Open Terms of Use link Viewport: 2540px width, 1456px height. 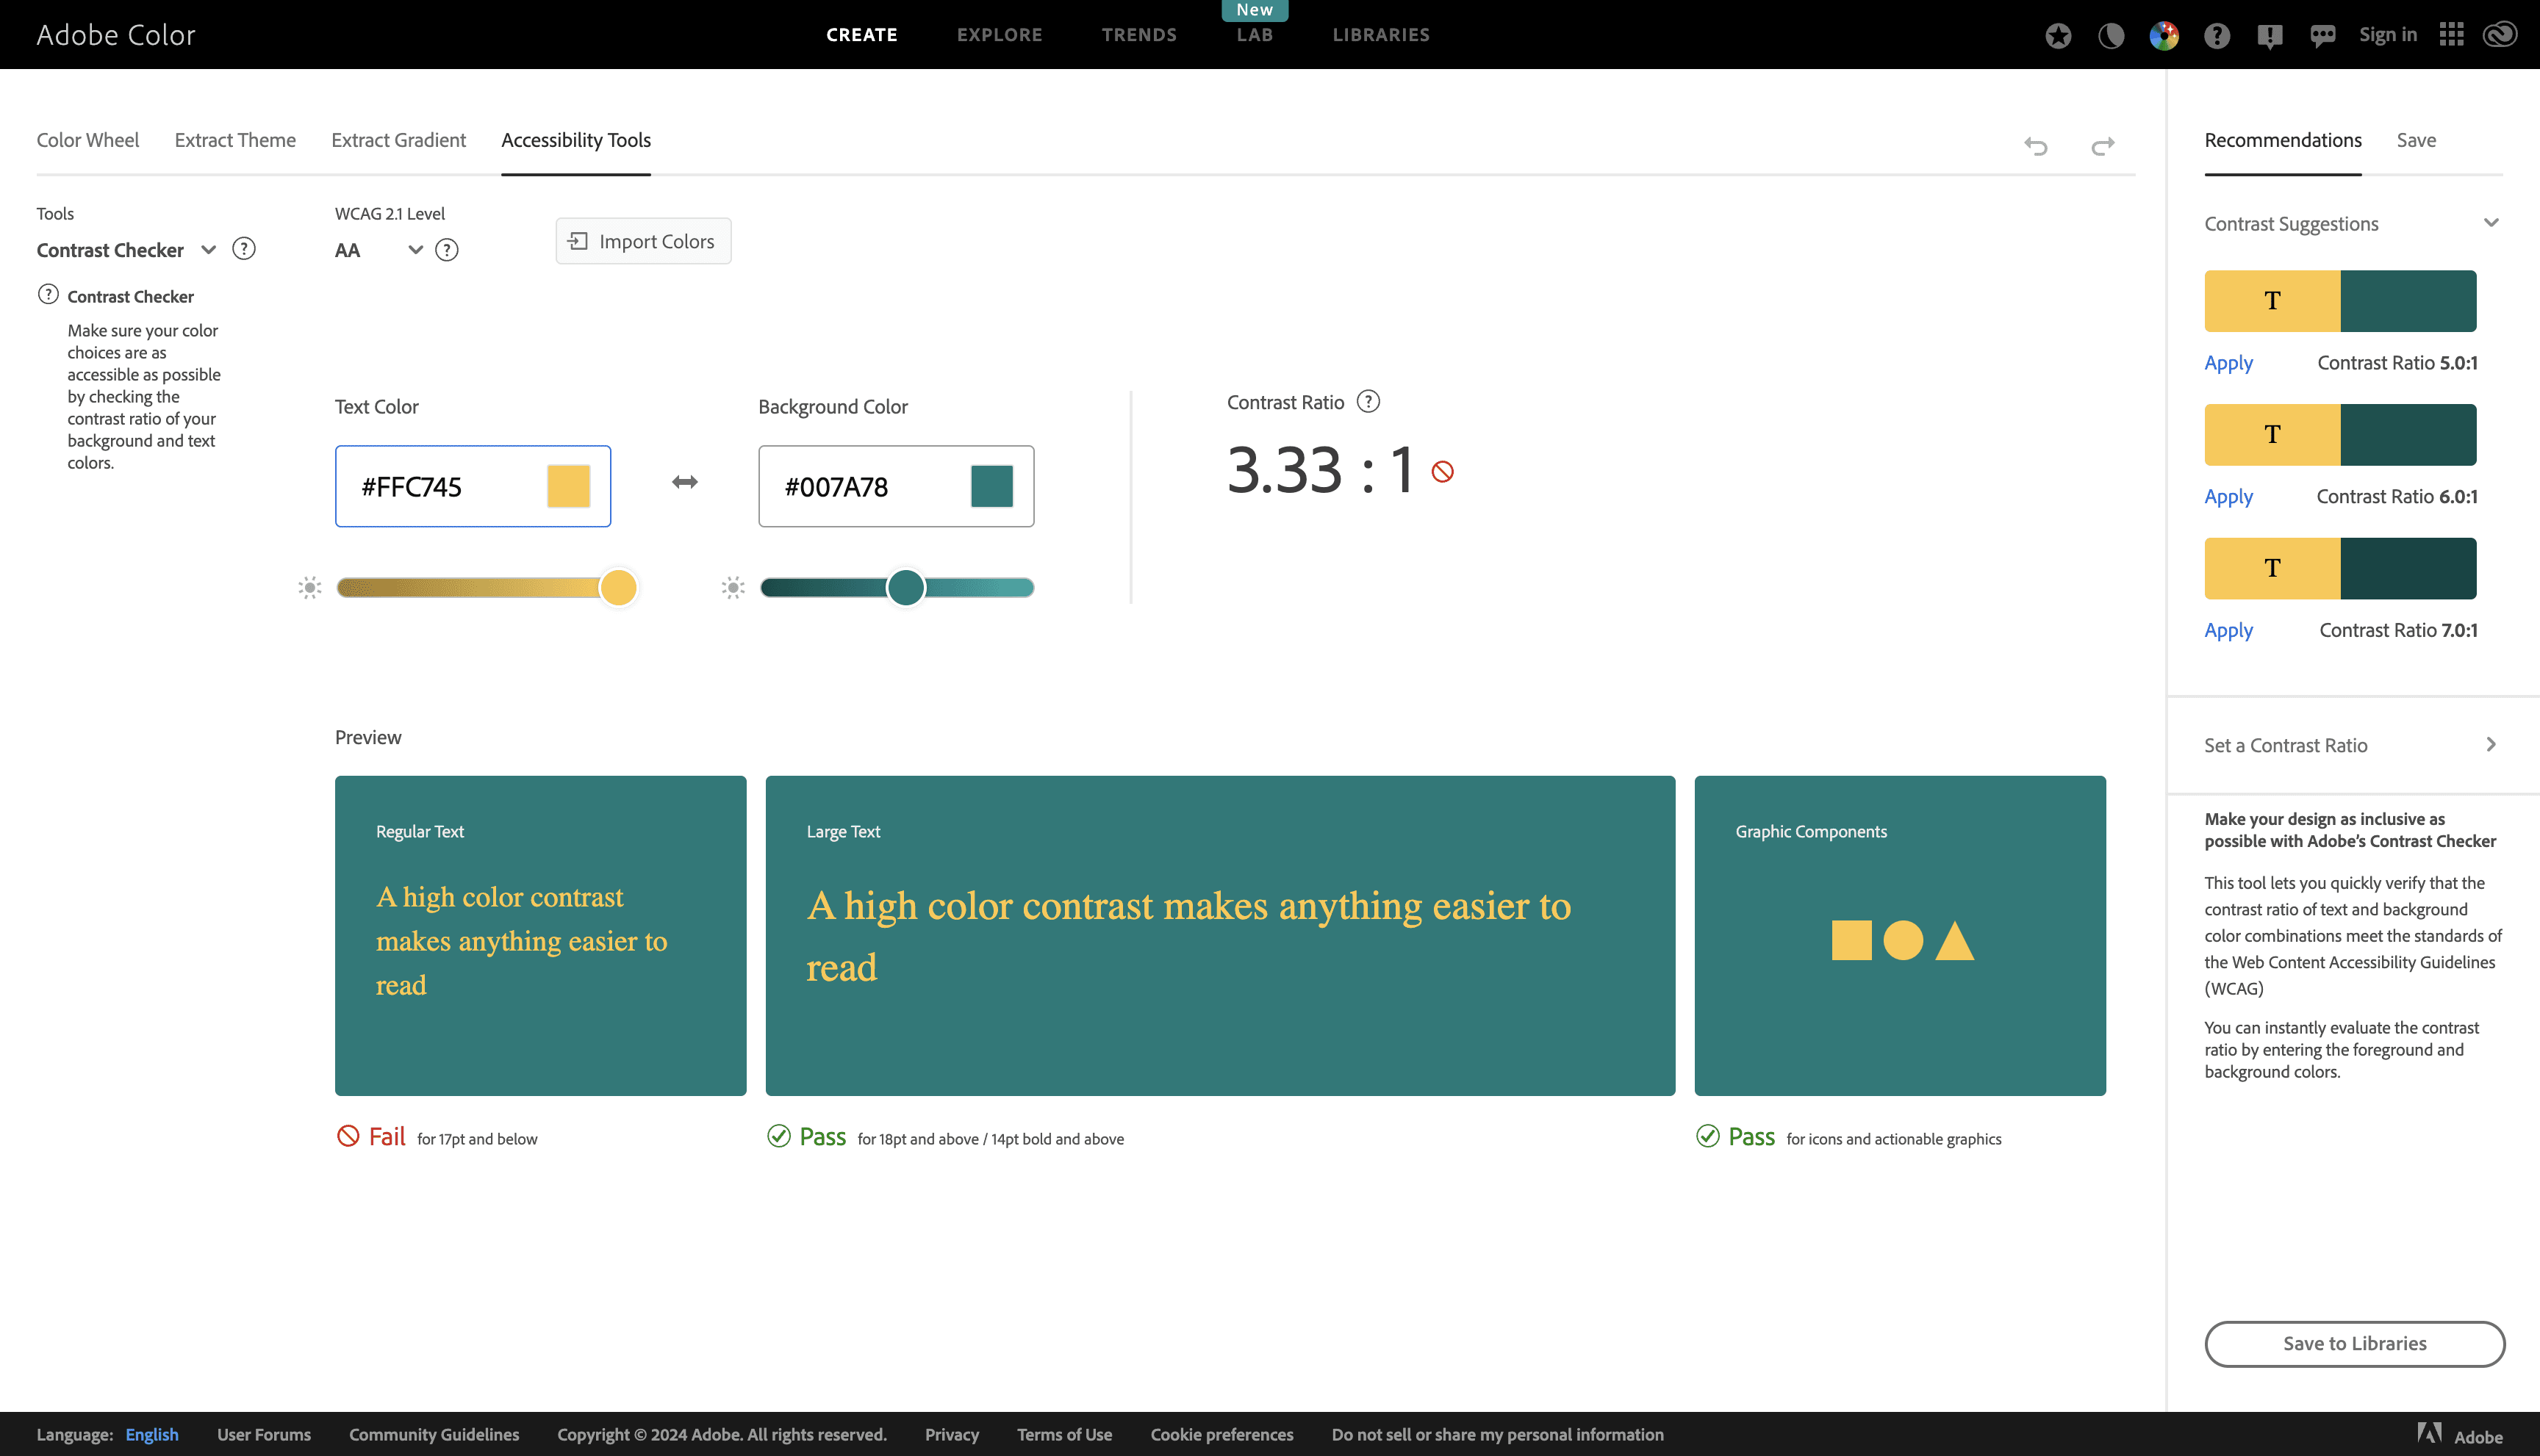1064,1434
